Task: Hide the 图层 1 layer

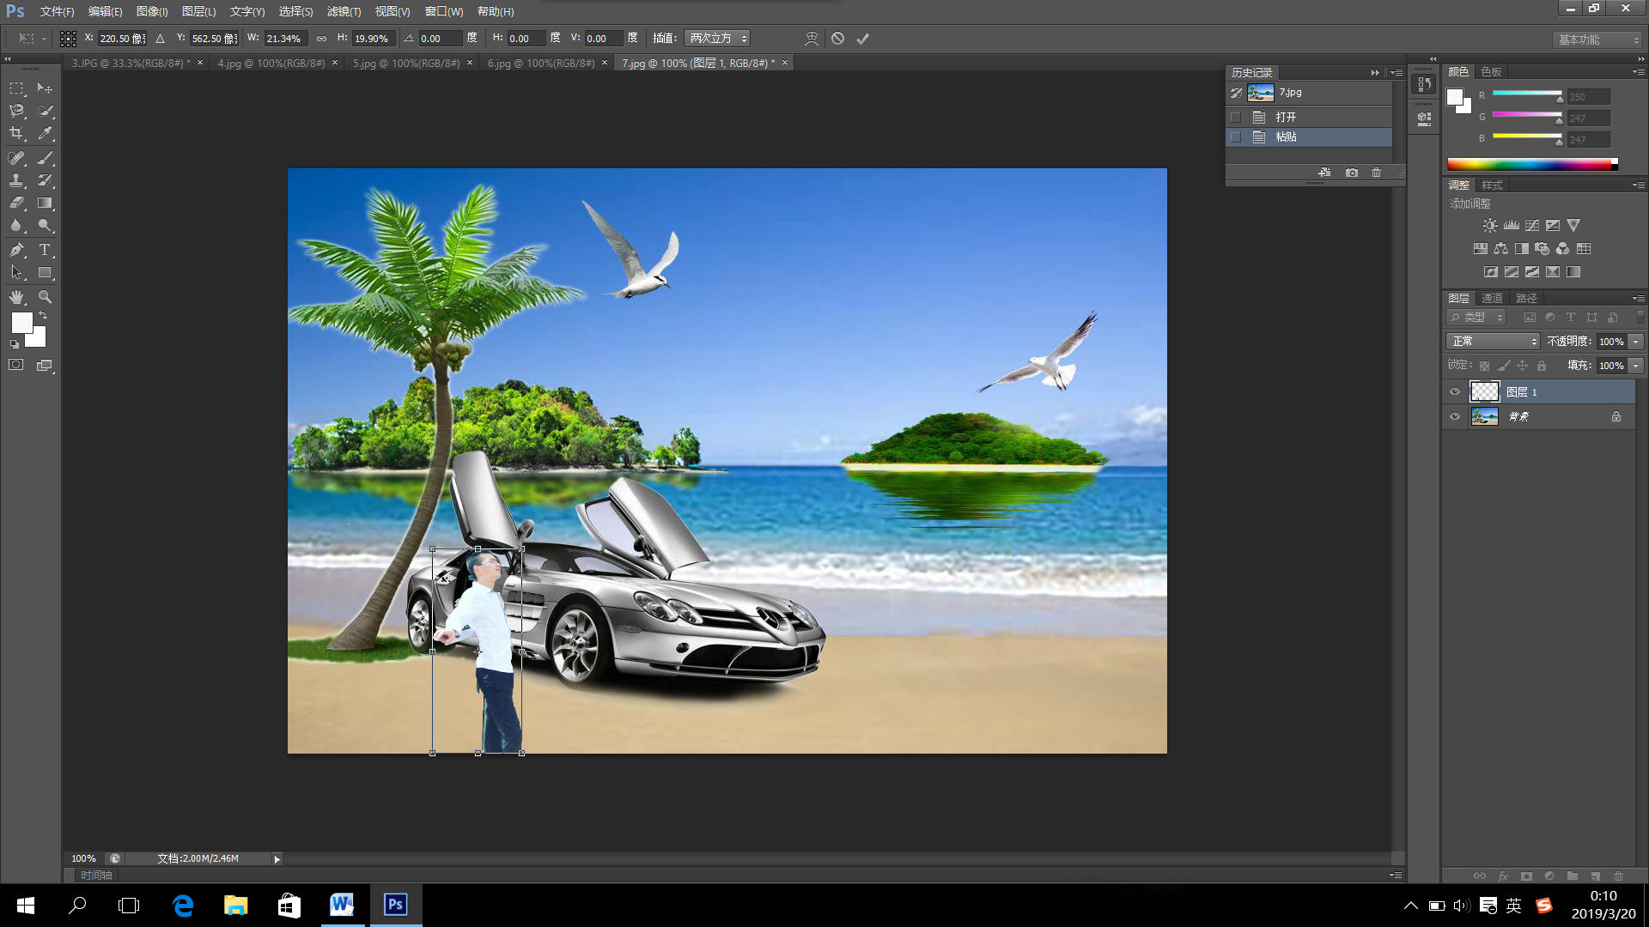Action: tap(1455, 392)
